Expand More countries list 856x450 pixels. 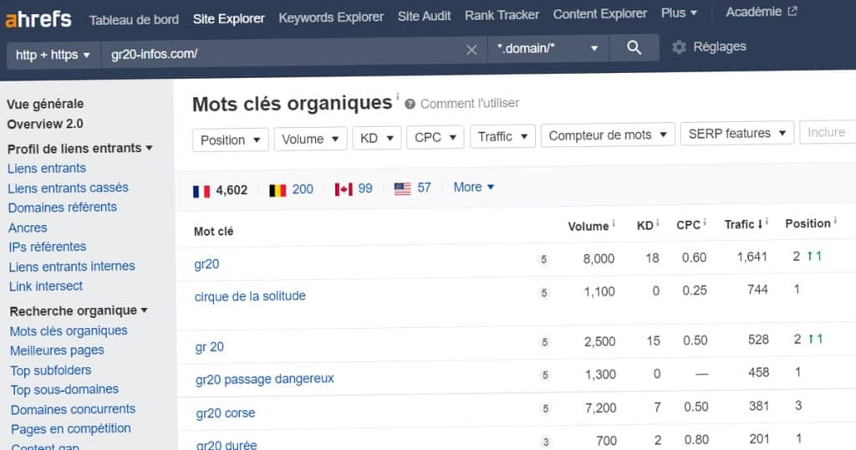pyautogui.click(x=474, y=187)
